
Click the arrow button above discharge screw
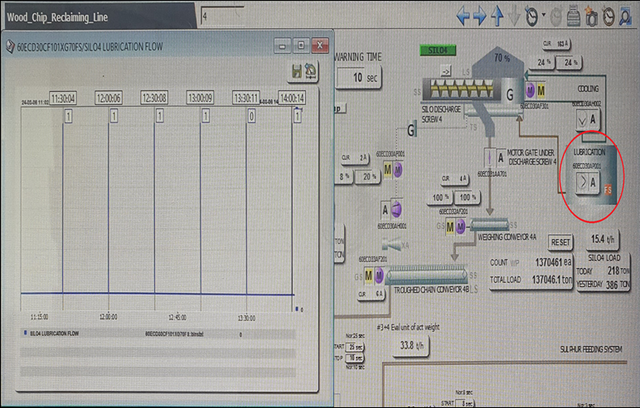(x=446, y=71)
